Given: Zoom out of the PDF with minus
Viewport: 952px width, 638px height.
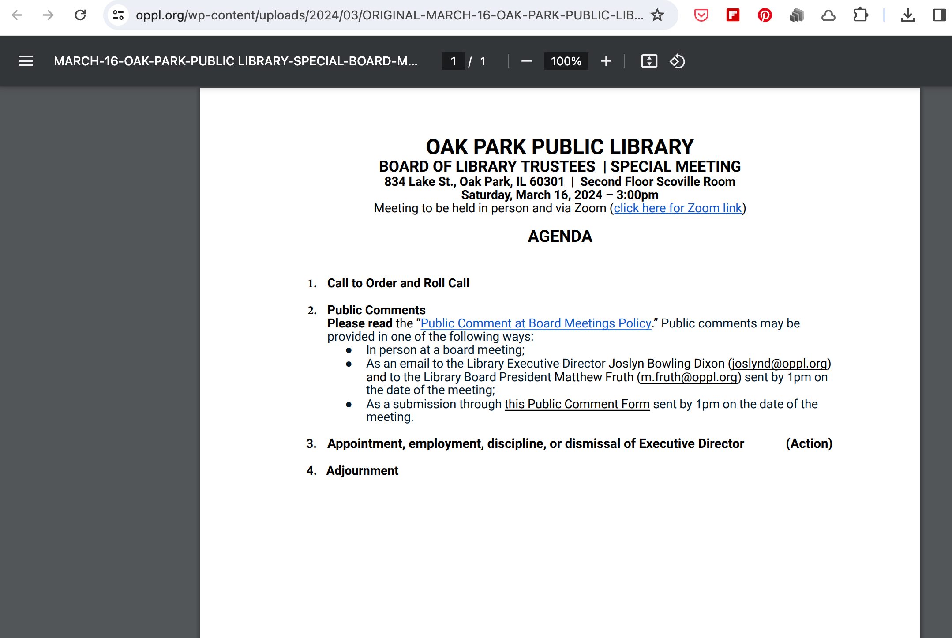Looking at the screenshot, I should pyautogui.click(x=526, y=61).
